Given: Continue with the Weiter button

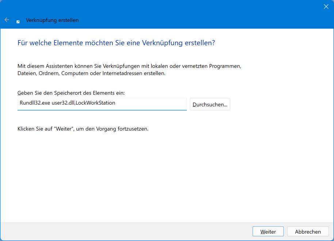Looking at the screenshot, I should click(x=268, y=231).
